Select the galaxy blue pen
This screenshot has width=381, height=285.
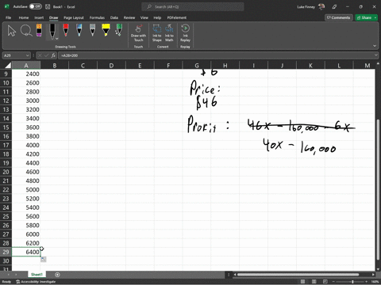(79, 30)
